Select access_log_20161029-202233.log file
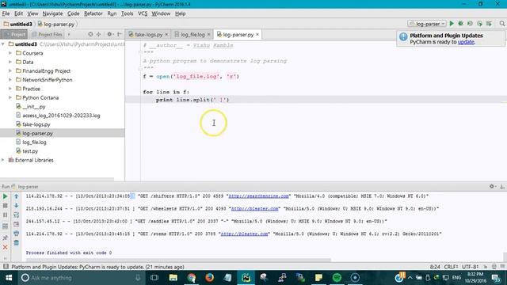507x285 pixels. pos(61,116)
